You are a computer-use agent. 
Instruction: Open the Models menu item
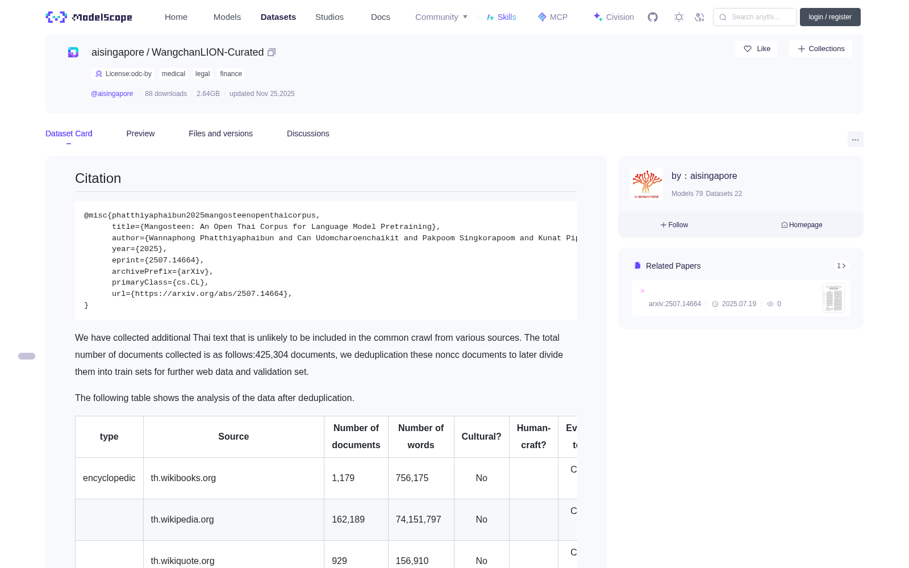pos(227,17)
